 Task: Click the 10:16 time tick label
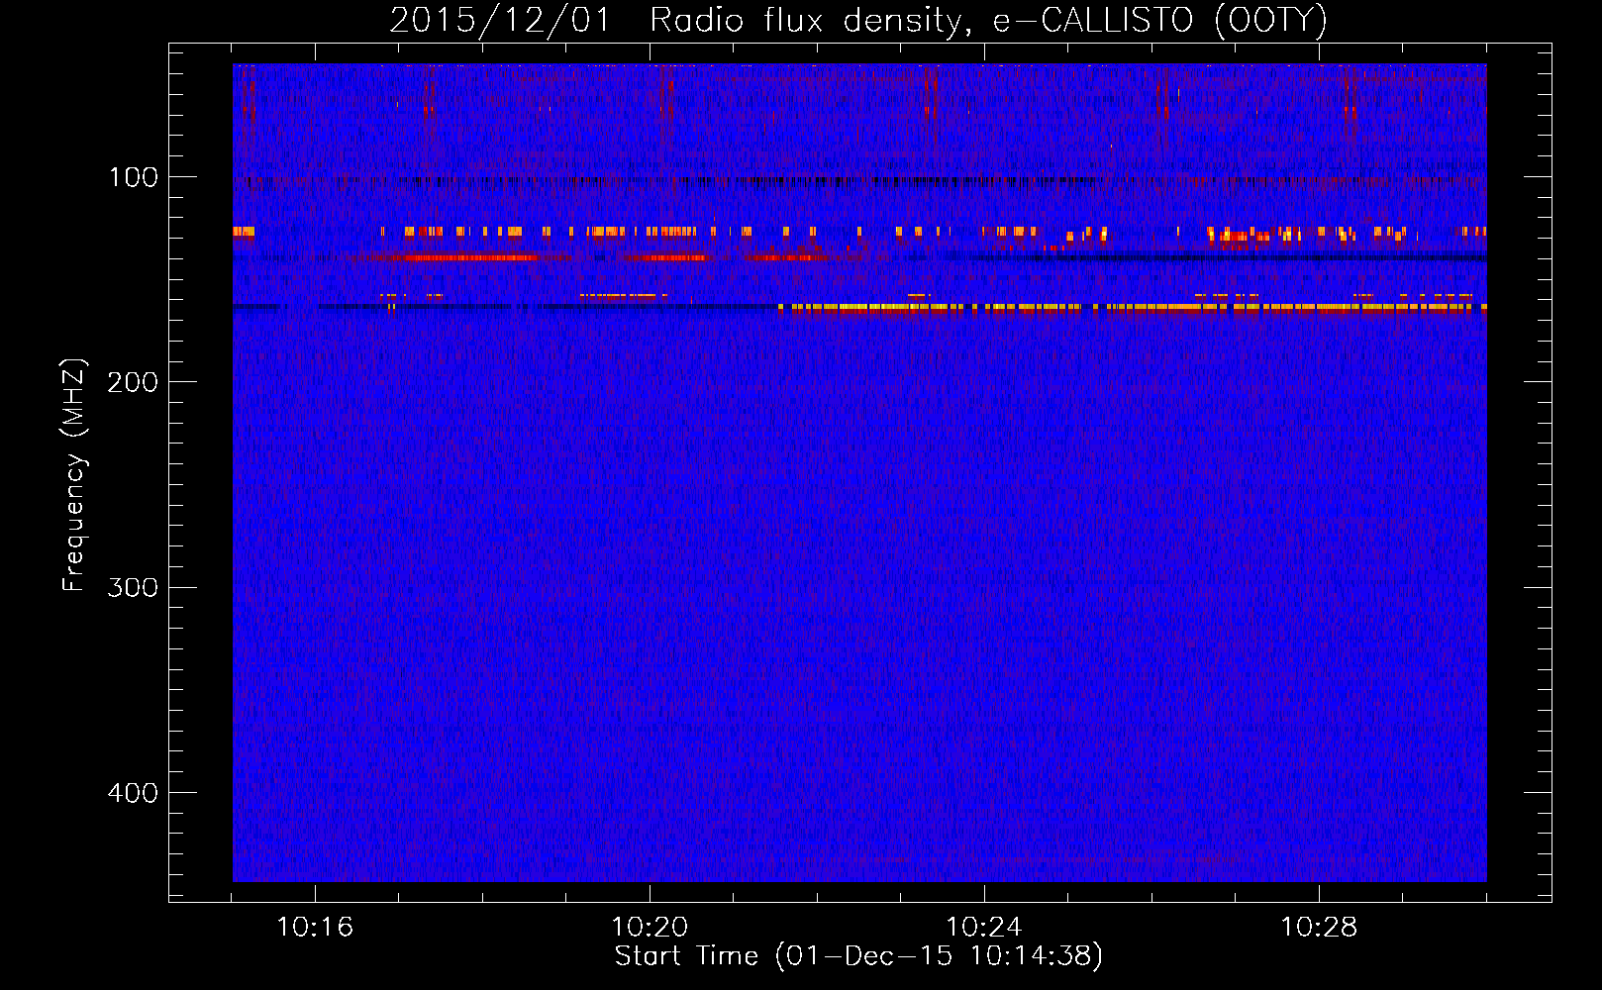click(x=315, y=928)
